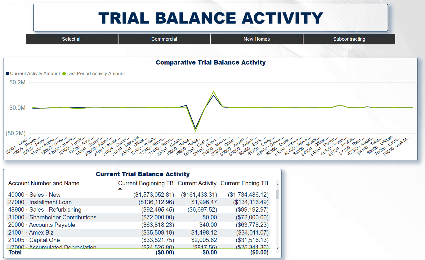Click the Total row label
The width and height of the screenshot is (425, 260).
pos(15,253)
